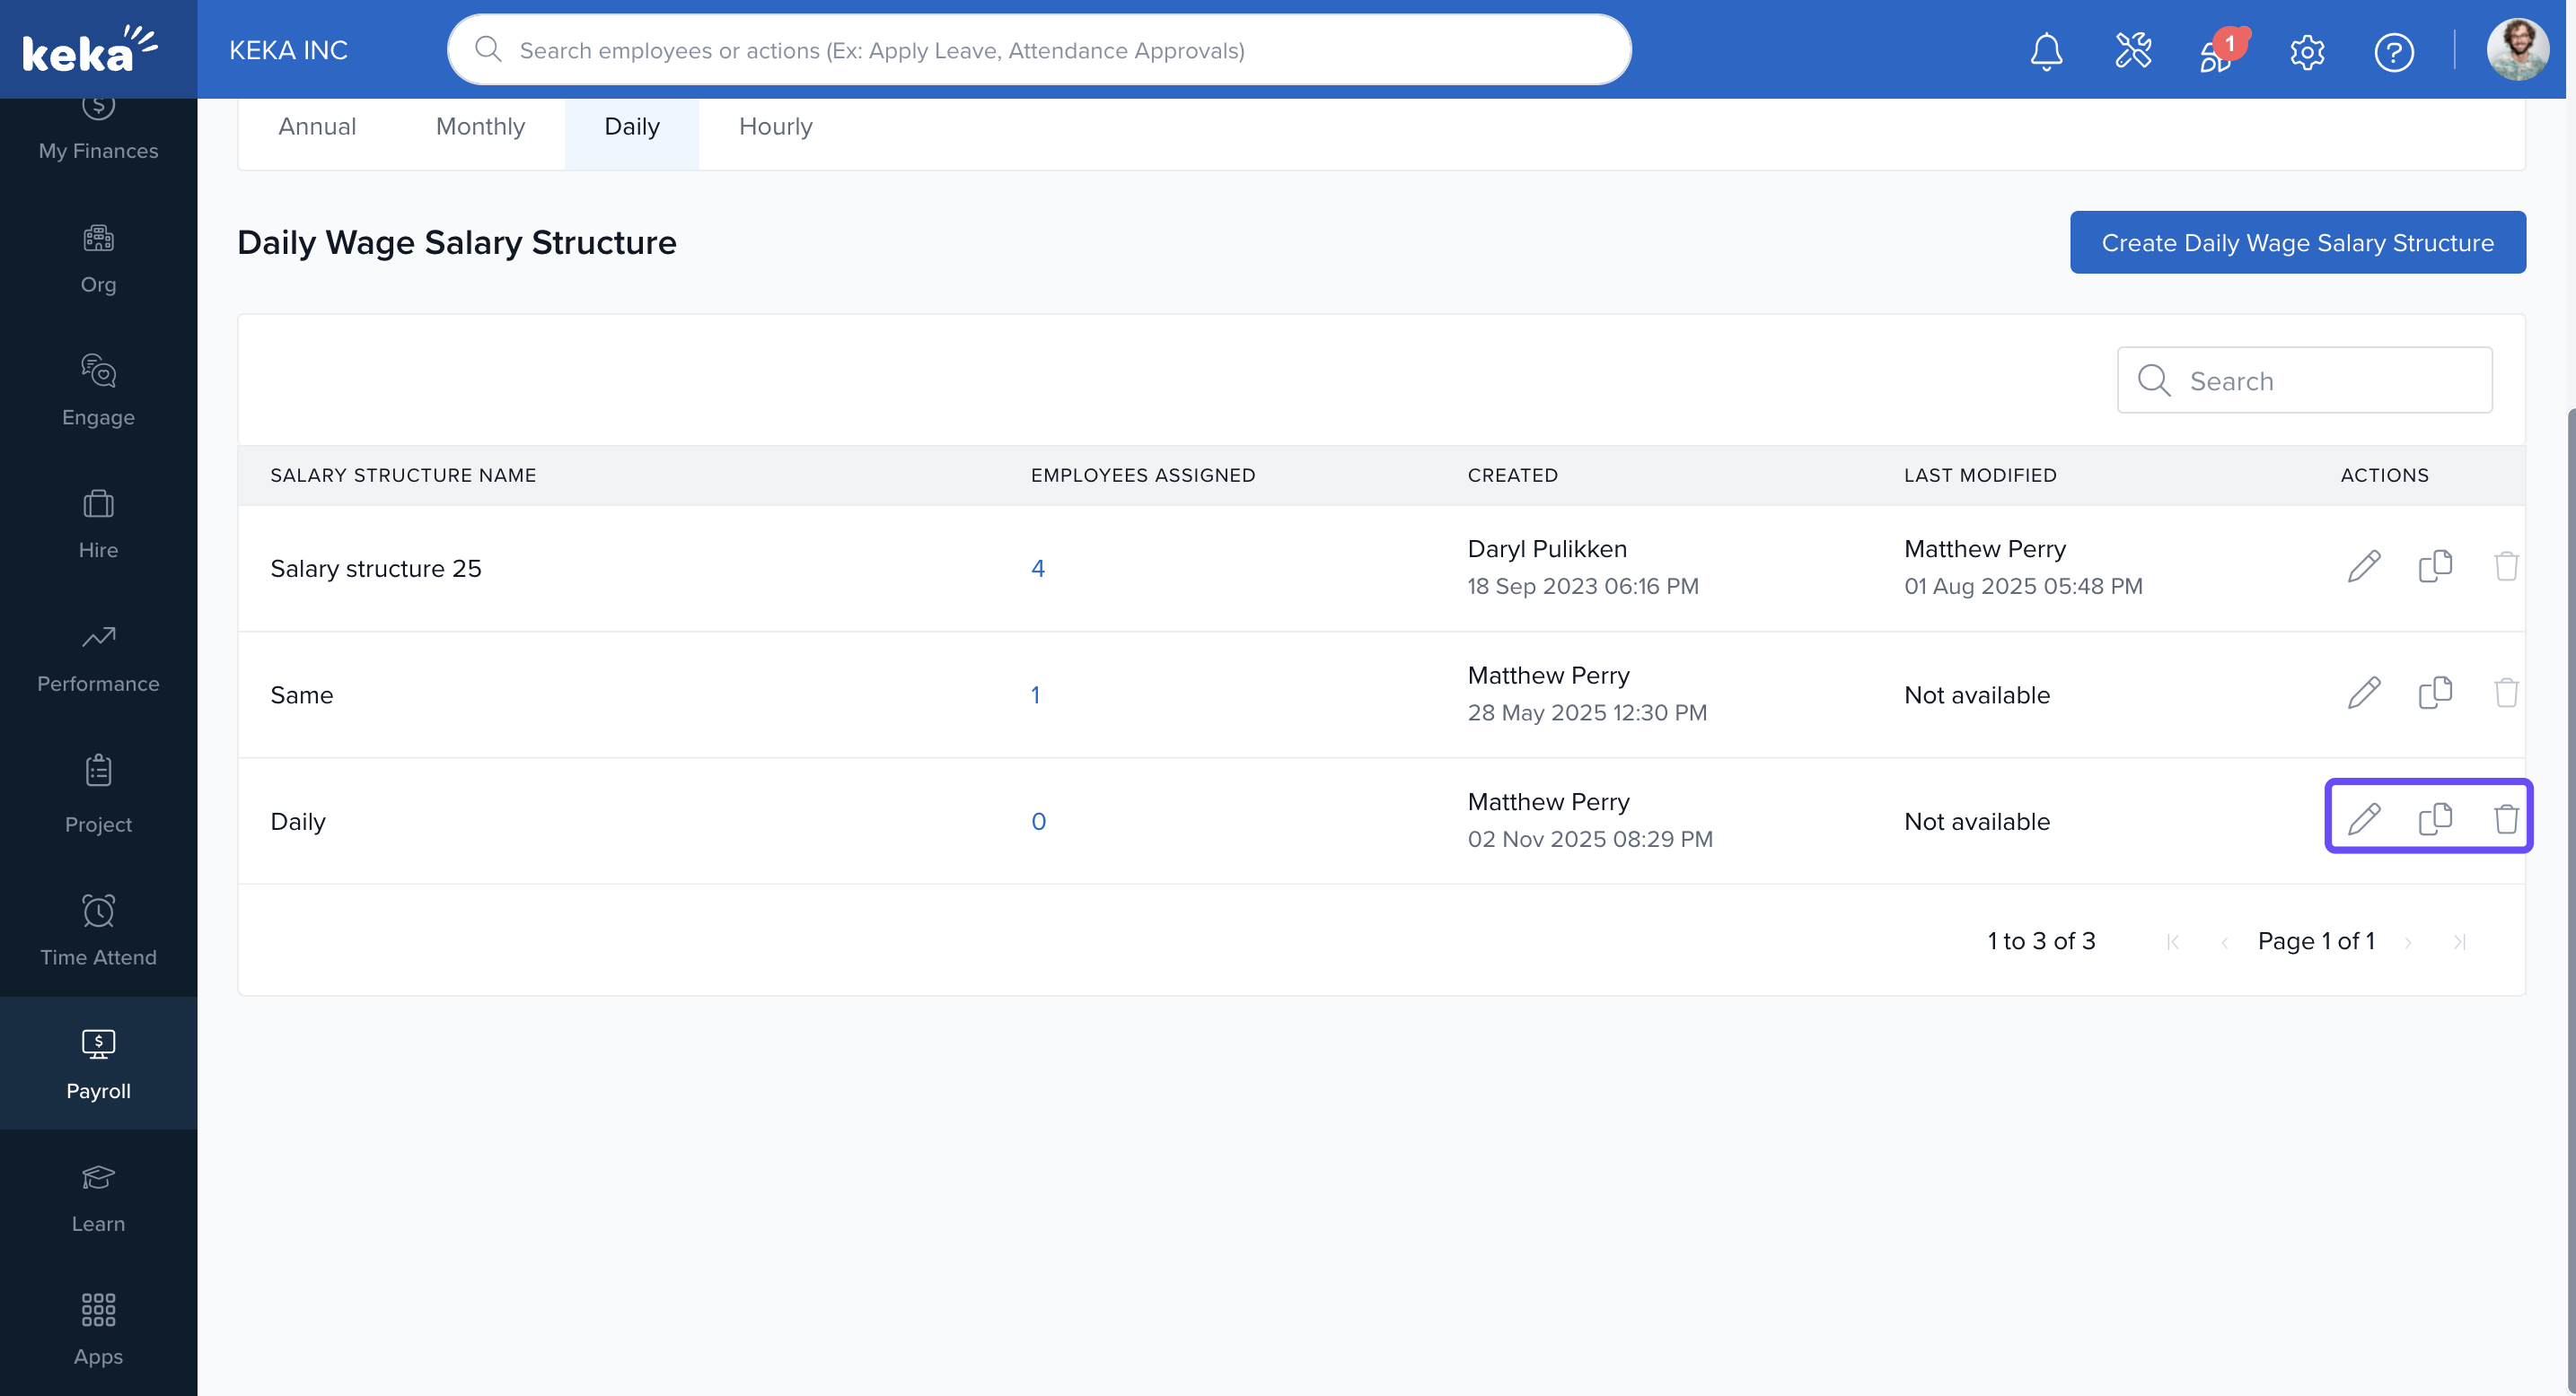Open the rocket updates icon with badge
This screenshot has width=2576, height=1396.
tap(2218, 51)
